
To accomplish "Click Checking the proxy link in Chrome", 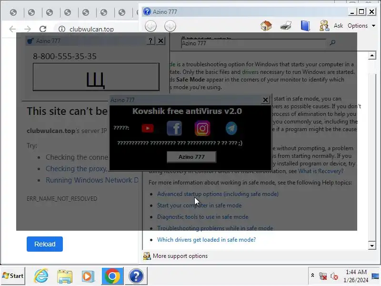I will pyautogui.click(x=77, y=169).
